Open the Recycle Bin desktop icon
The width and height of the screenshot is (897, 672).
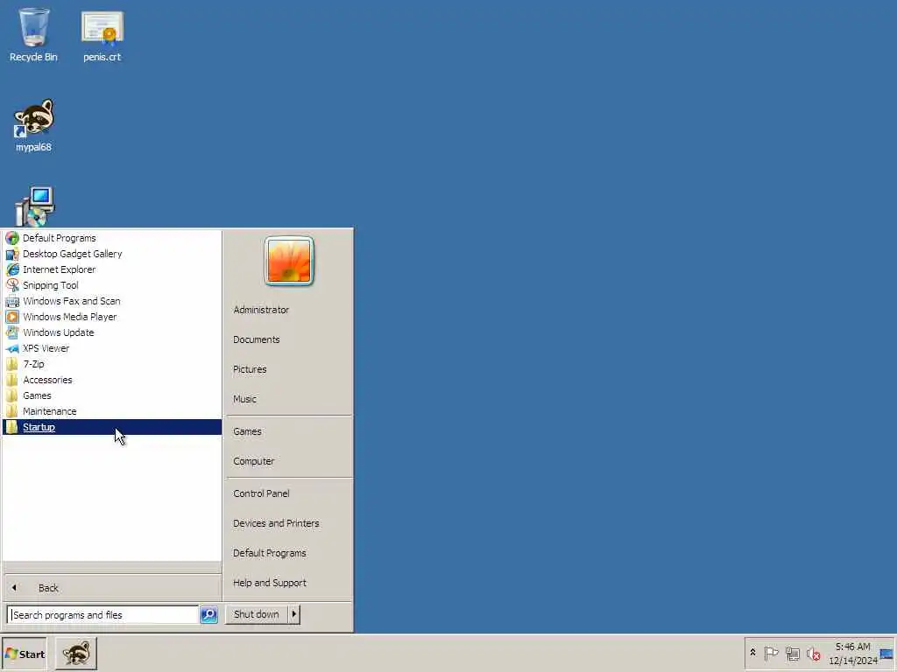(34, 34)
